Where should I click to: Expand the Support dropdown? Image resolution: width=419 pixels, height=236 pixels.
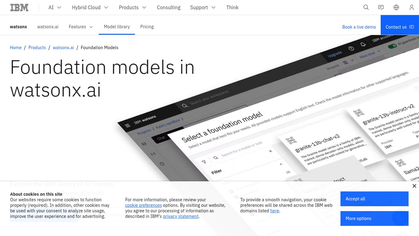[202, 7]
